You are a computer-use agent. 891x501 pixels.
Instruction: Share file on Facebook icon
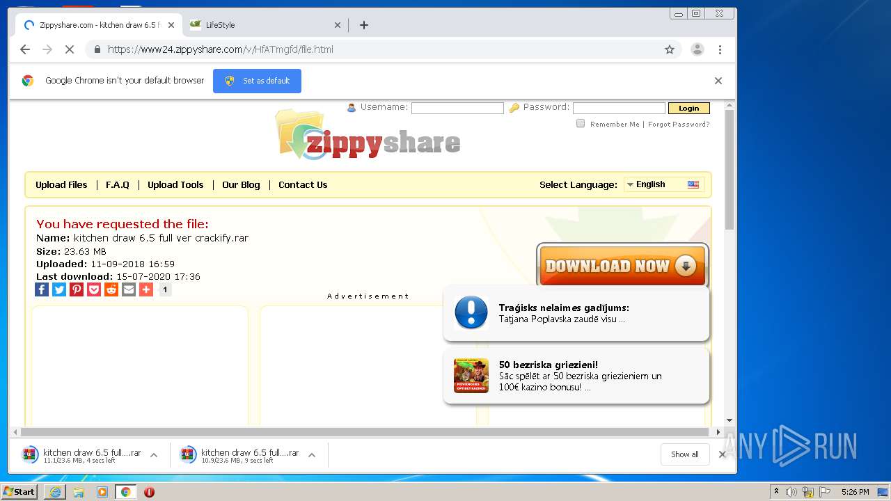tap(42, 289)
